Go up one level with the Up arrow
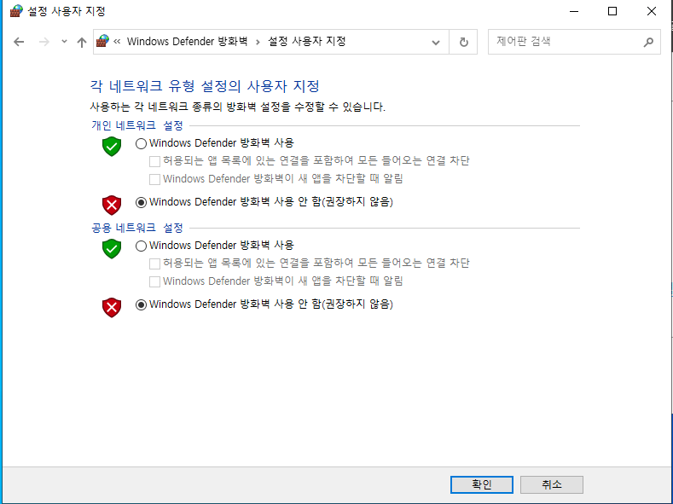Viewport: 673px width, 504px height. [x=82, y=42]
